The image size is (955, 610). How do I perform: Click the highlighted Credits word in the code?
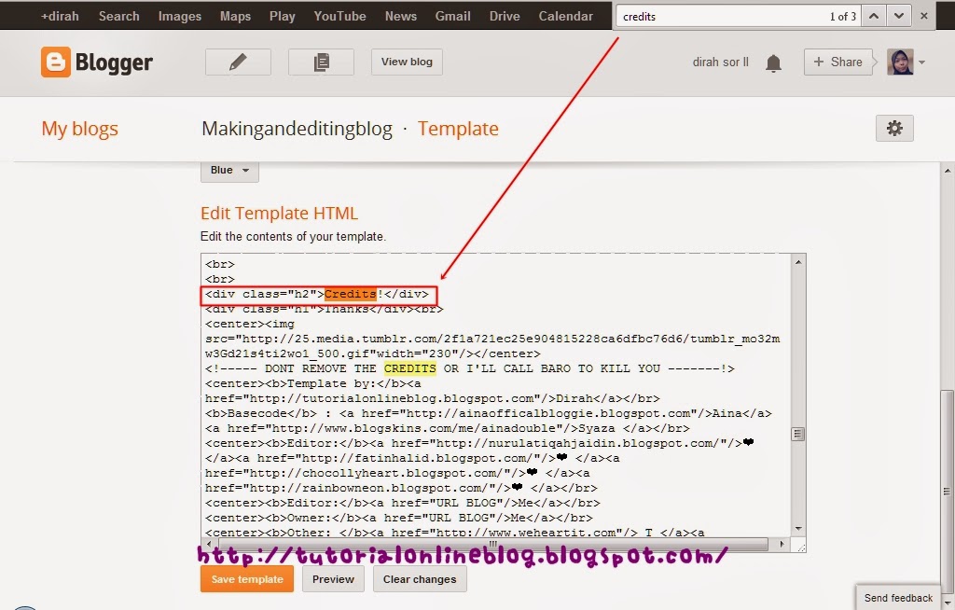point(351,295)
